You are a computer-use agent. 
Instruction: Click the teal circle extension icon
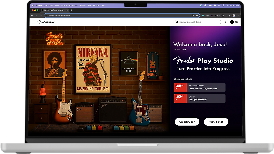[203, 16]
